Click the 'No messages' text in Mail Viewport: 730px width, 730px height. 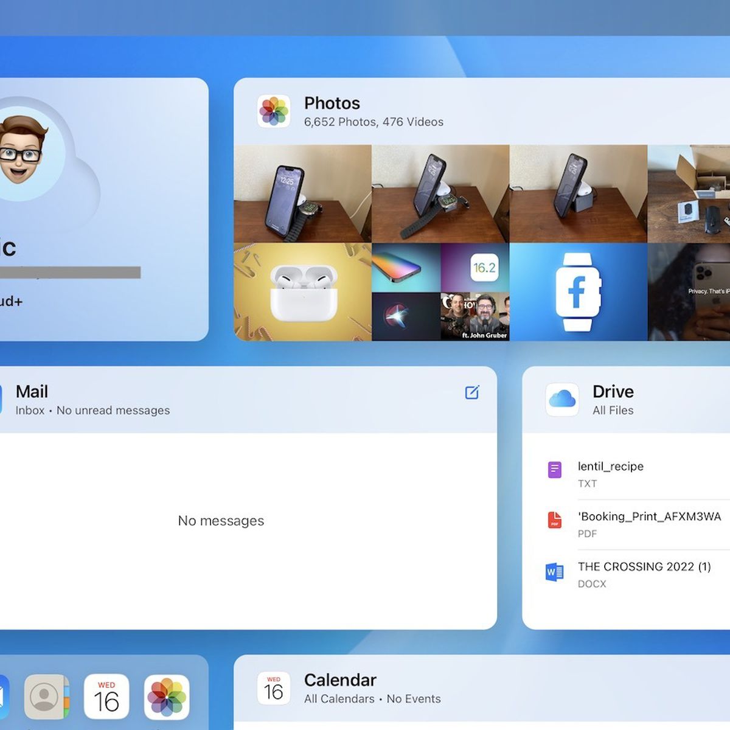click(221, 521)
